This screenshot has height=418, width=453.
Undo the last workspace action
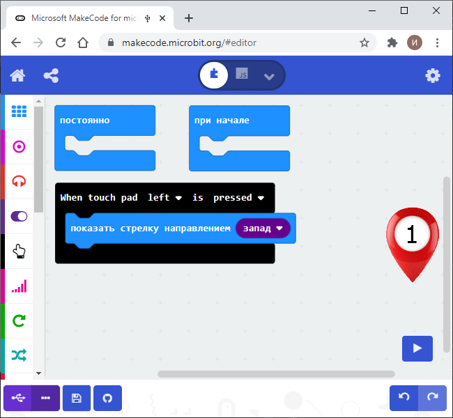[x=404, y=398]
